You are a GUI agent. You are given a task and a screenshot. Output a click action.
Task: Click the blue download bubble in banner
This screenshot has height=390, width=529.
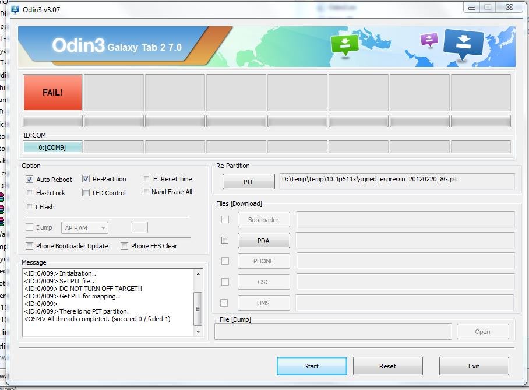pyautogui.click(x=463, y=44)
